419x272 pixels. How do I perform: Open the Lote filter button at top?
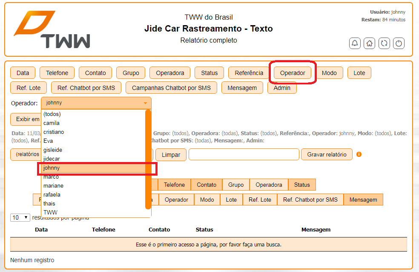tap(359, 73)
